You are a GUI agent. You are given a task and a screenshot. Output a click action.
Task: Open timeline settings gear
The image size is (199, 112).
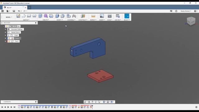point(196,107)
